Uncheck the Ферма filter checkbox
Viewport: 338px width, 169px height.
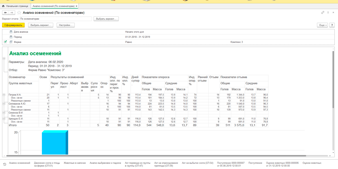pyautogui.click(x=5, y=42)
